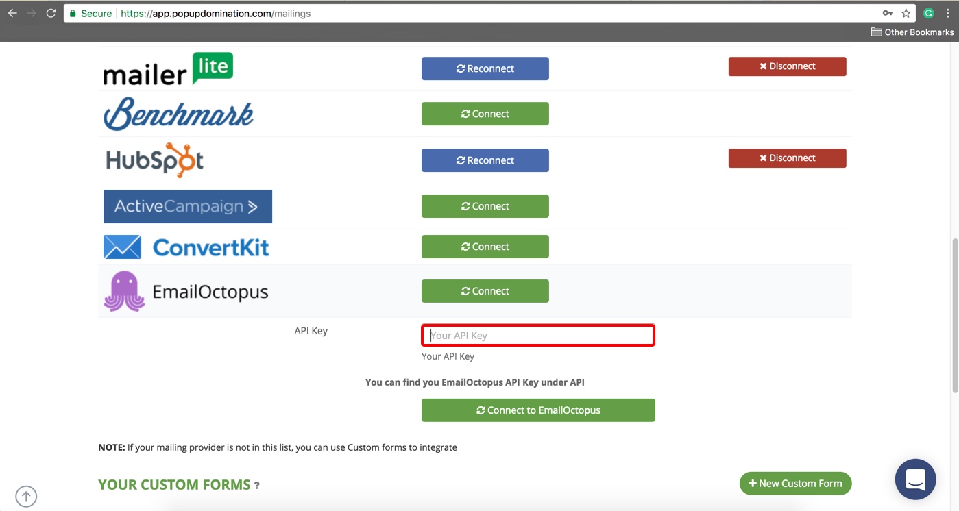
Task: Click the MailerLite logo
Action: click(168, 68)
